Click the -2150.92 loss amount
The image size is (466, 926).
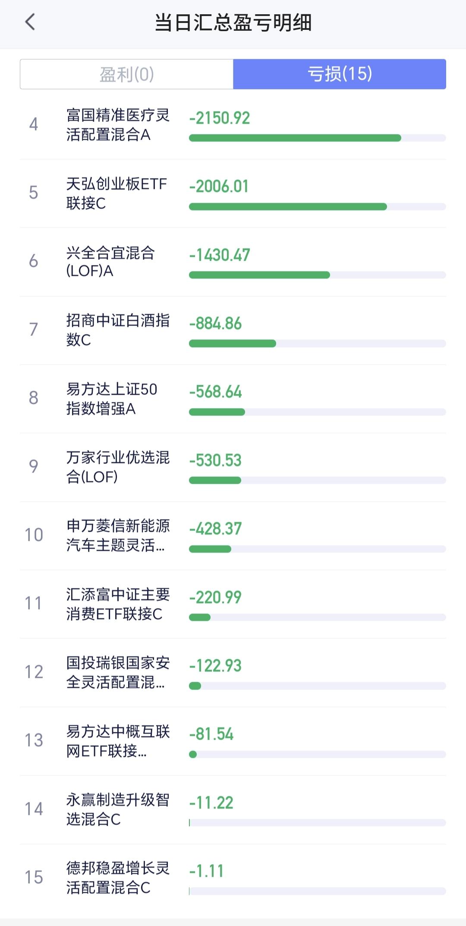tap(220, 118)
